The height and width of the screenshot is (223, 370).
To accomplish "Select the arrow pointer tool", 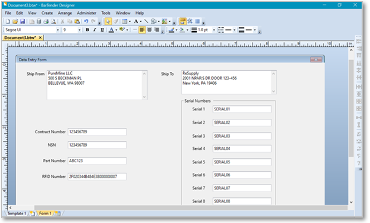I will coord(109,21).
